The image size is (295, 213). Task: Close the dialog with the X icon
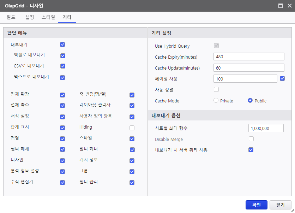(x=290, y=6)
